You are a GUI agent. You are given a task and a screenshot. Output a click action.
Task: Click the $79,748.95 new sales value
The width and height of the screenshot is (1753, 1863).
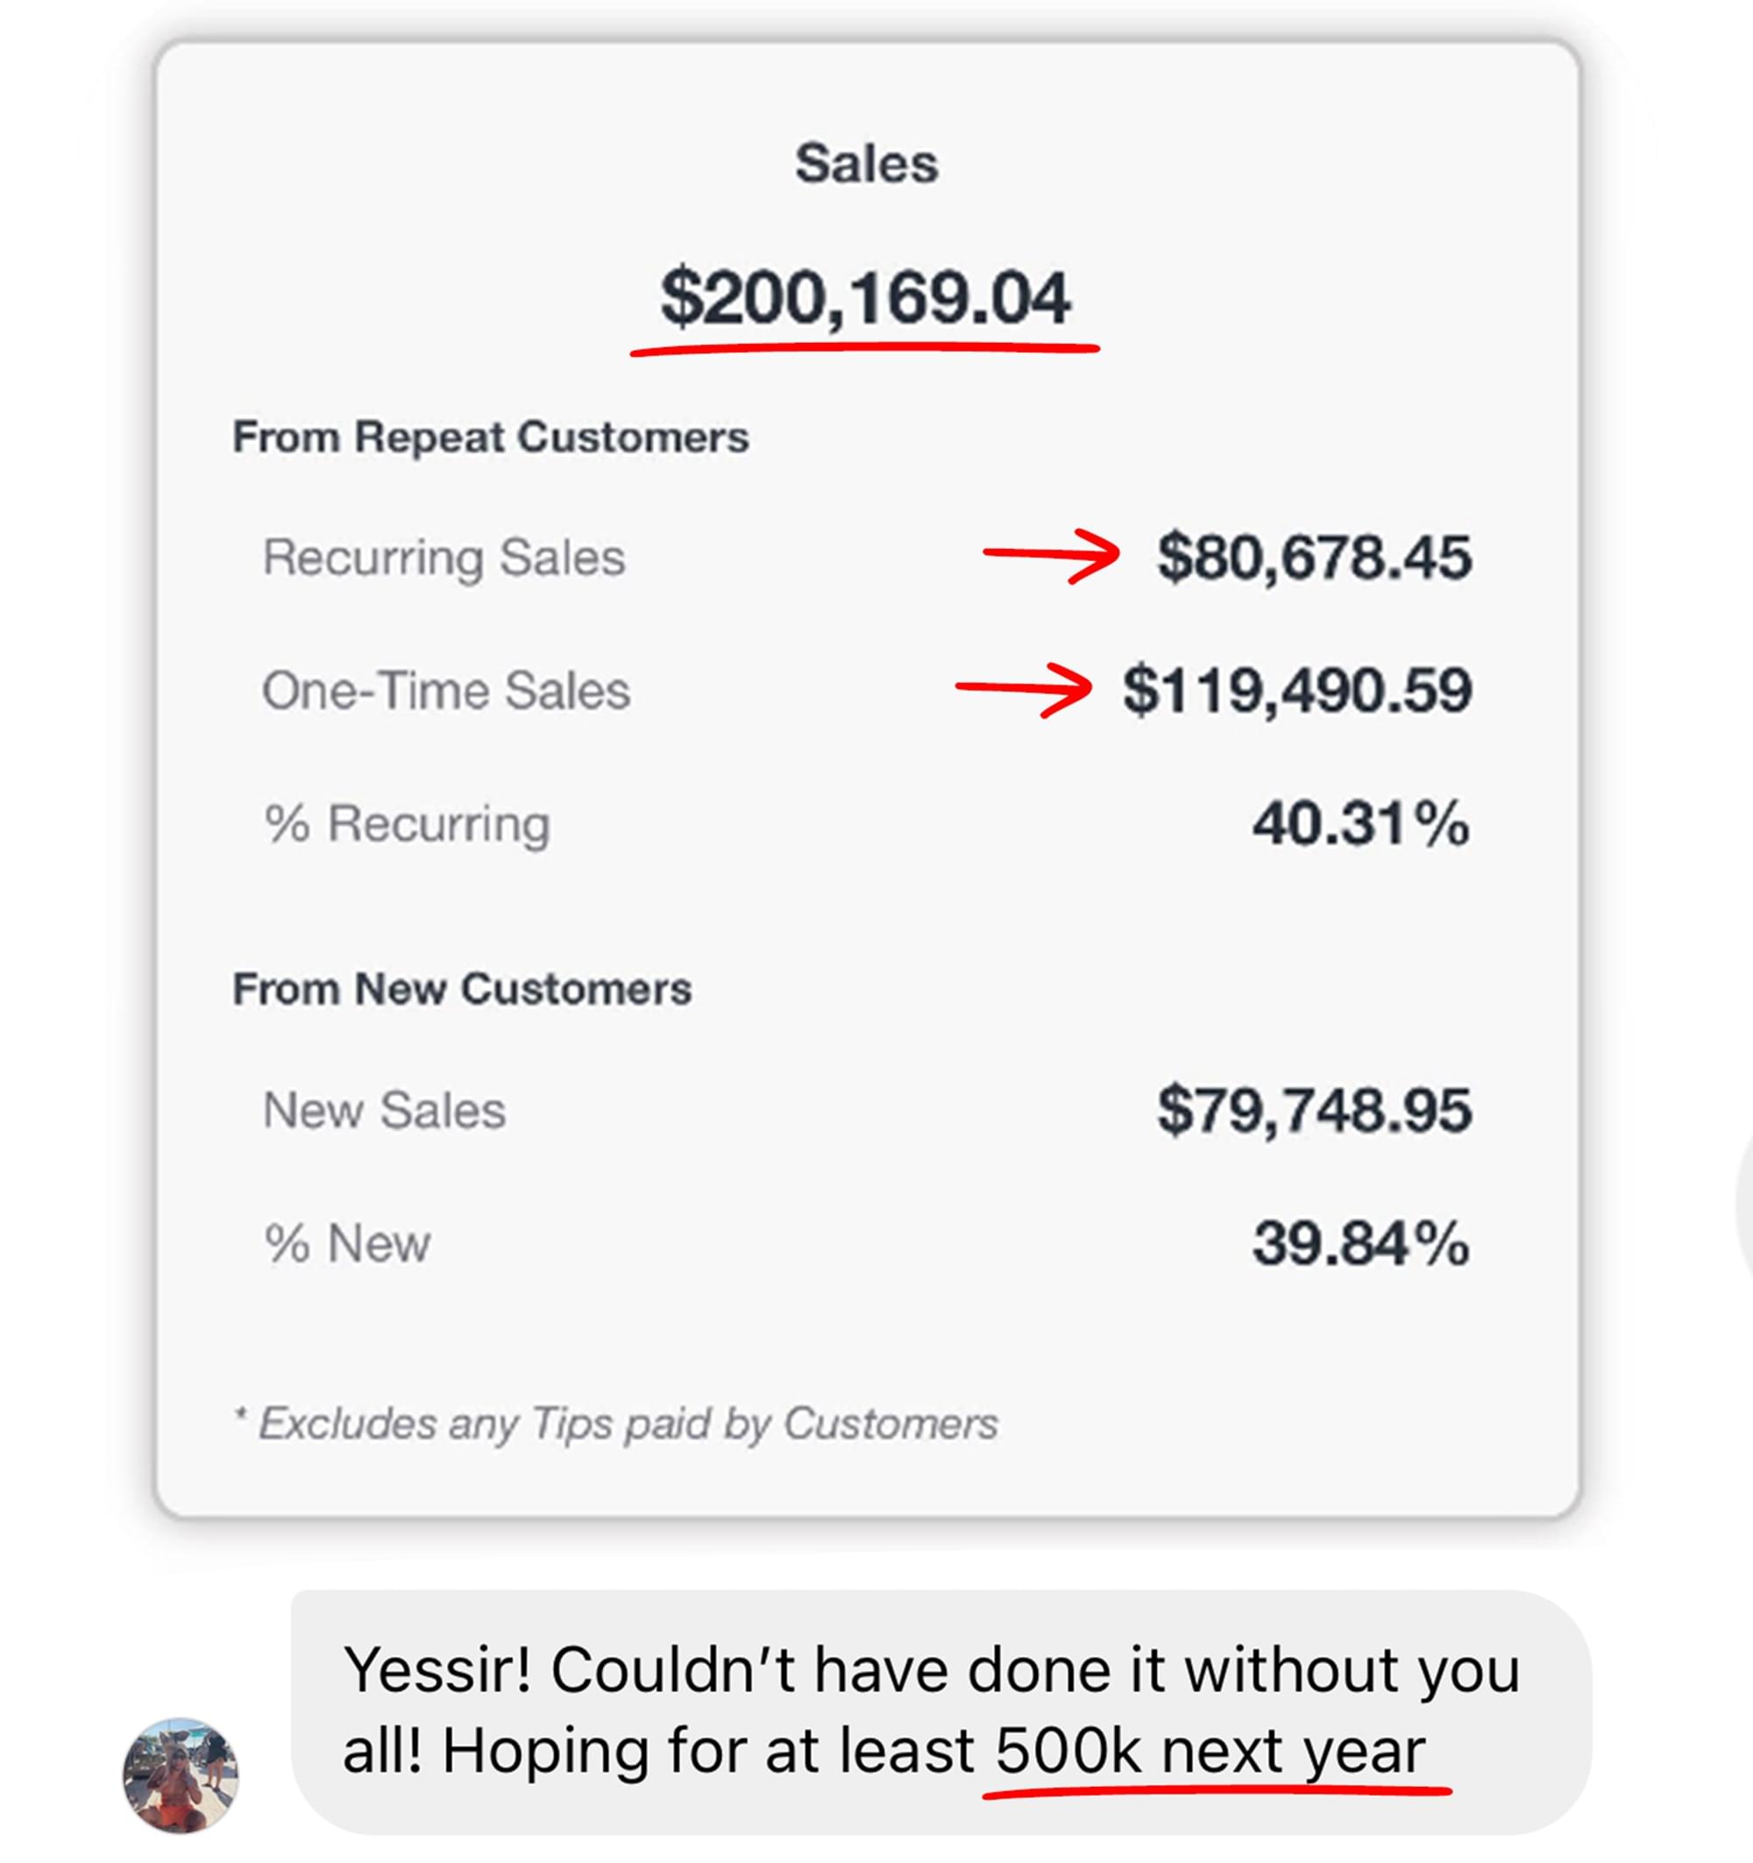click(1315, 1111)
